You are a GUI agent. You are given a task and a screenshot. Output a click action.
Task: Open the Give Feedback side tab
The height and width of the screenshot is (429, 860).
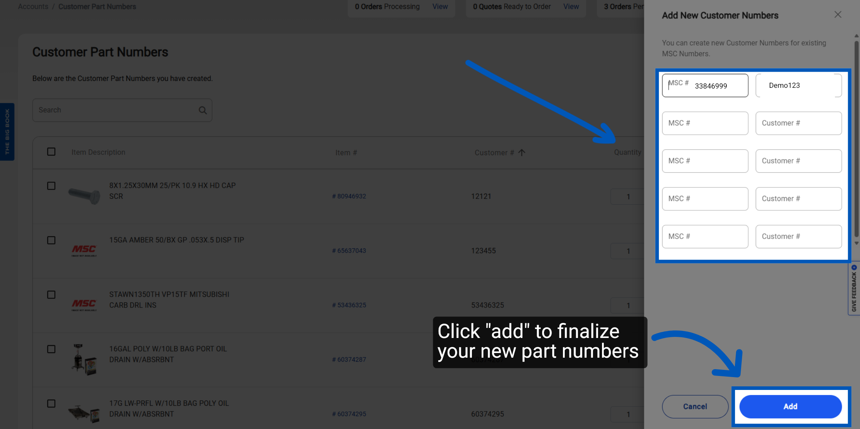(x=854, y=289)
